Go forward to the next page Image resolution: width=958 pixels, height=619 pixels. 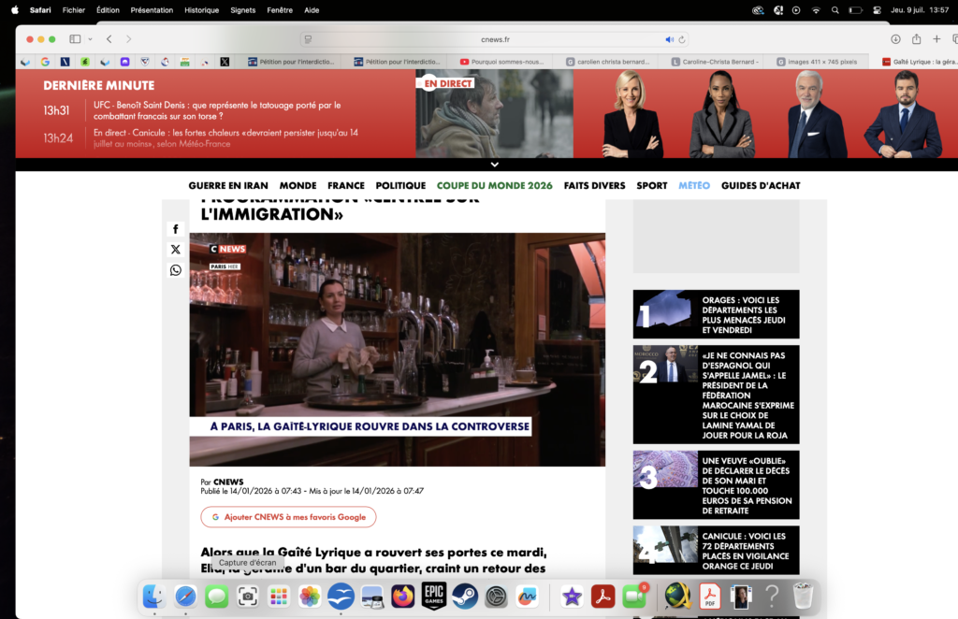(x=128, y=39)
